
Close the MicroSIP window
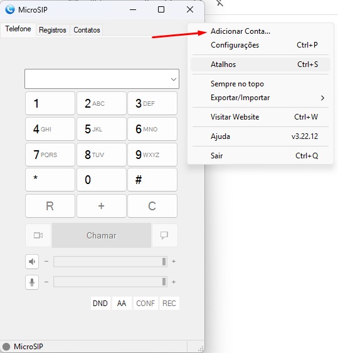190,9
